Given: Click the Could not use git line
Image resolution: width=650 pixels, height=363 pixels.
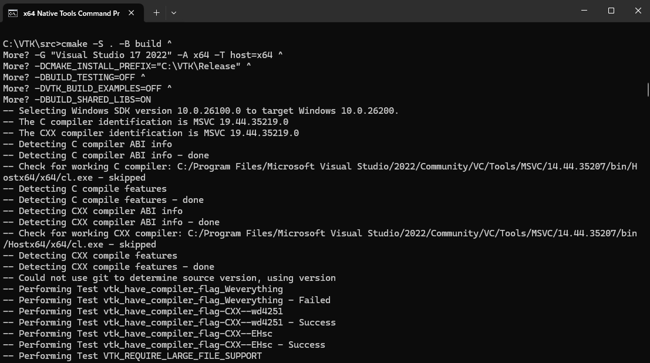Looking at the screenshot, I should pyautogui.click(x=169, y=278).
